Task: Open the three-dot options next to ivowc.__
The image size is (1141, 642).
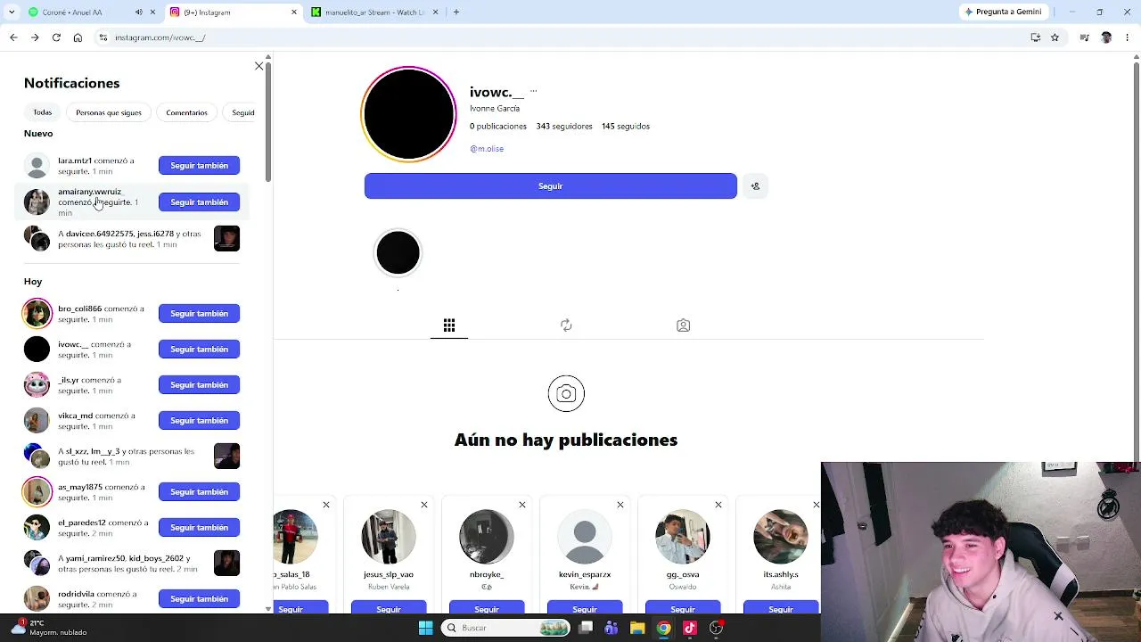Action: [x=533, y=91]
